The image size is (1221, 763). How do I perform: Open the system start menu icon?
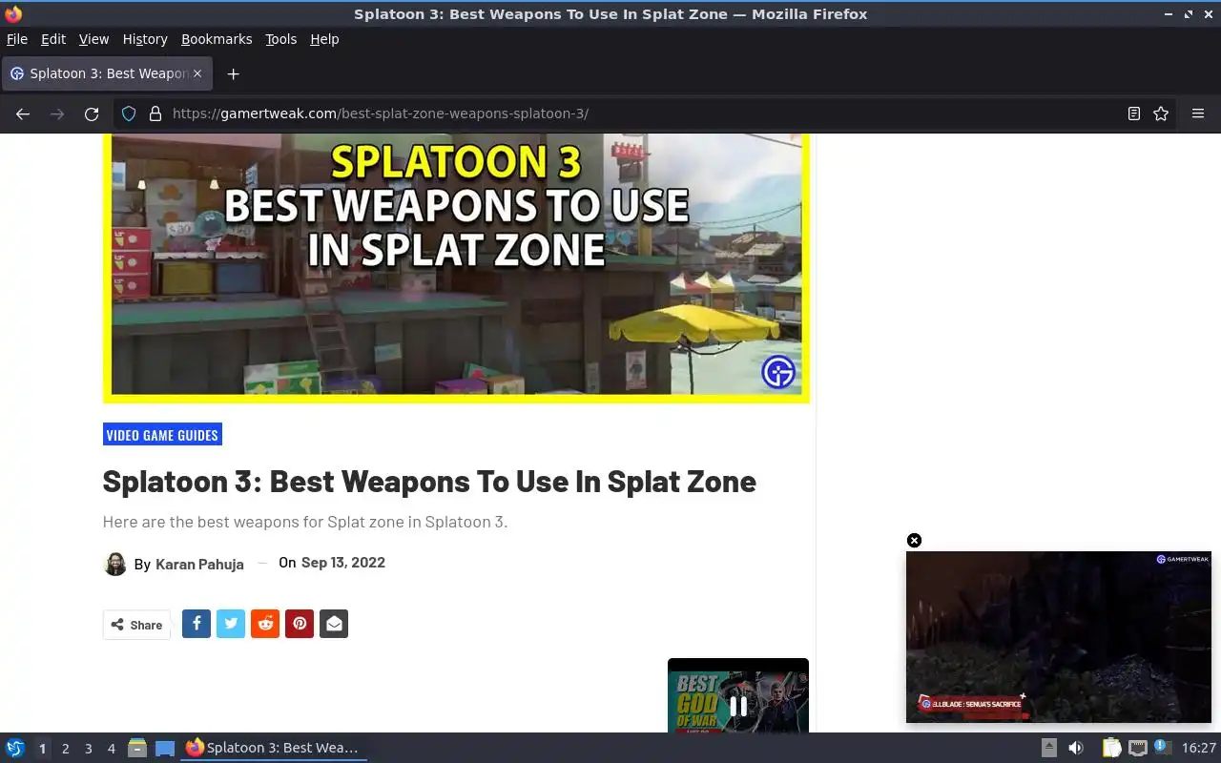tap(15, 748)
